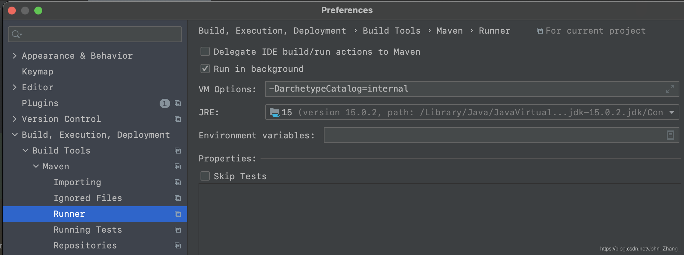This screenshot has width=684, height=255.
Task: Check the Skip Tests checkbox
Action: tap(205, 176)
